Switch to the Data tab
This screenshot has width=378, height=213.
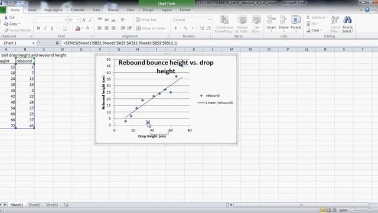96,10
